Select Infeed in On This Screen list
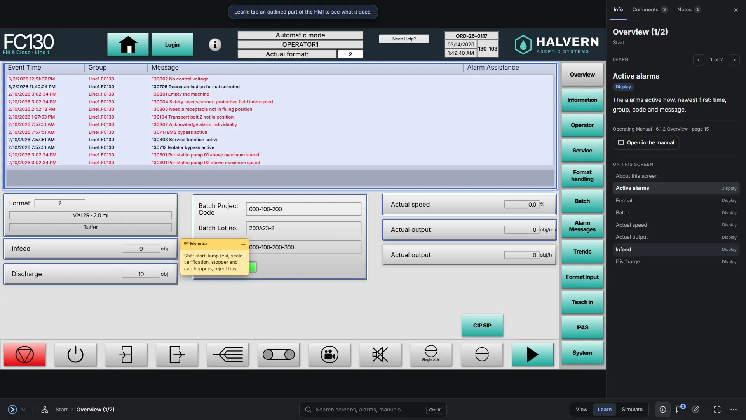 click(x=676, y=249)
